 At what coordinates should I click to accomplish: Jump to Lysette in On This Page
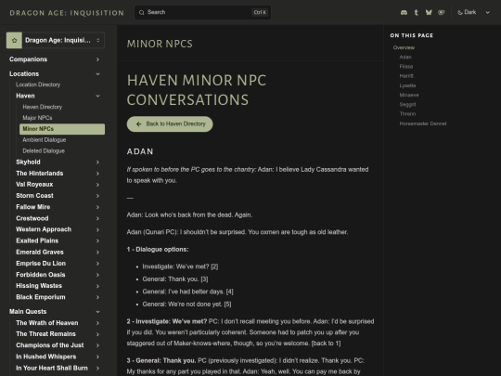click(407, 85)
